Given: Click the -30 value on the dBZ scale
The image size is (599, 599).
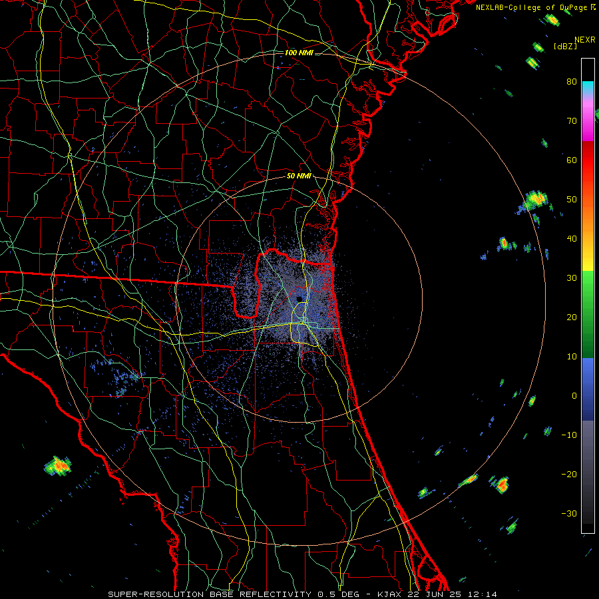Looking at the screenshot, I should click(x=569, y=513).
